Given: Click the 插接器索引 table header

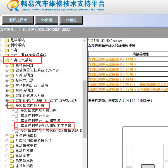Looking at the screenshot, I should coord(141,54).
